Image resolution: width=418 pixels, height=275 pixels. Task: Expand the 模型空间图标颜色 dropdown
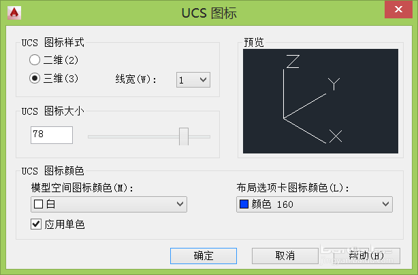[109, 204]
